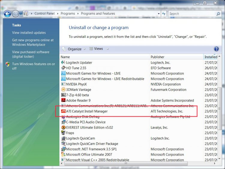Select Adobe Systems Incorporated publisher cell
The width and height of the screenshot is (225, 169).
point(172,100)
